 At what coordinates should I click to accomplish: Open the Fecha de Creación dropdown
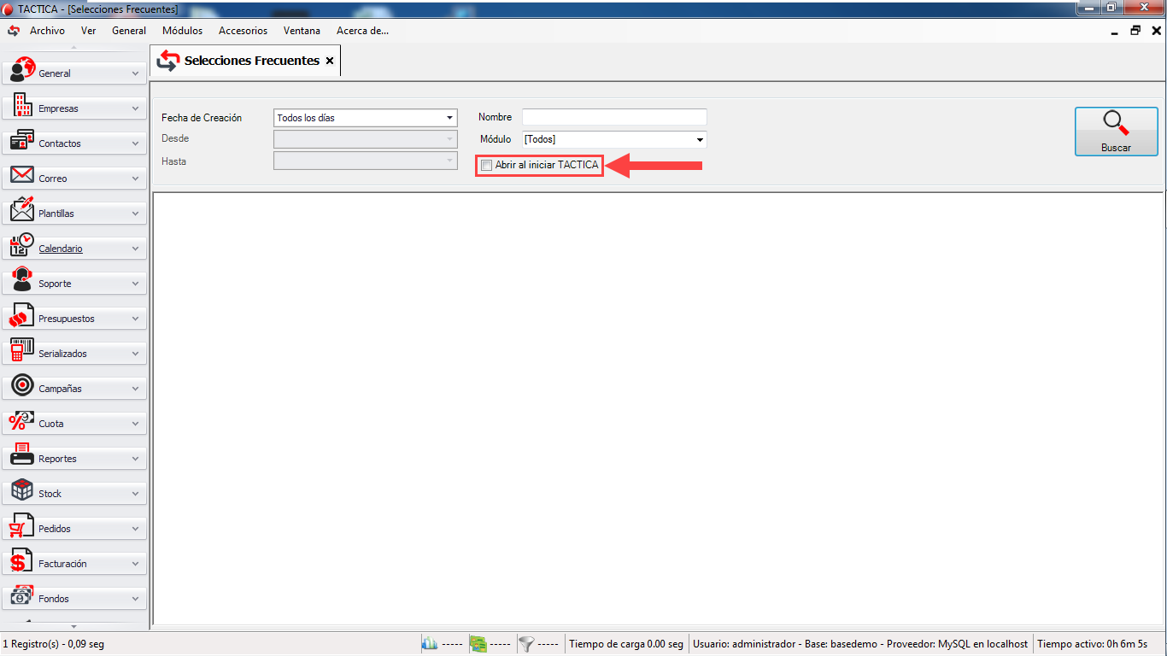450,118
